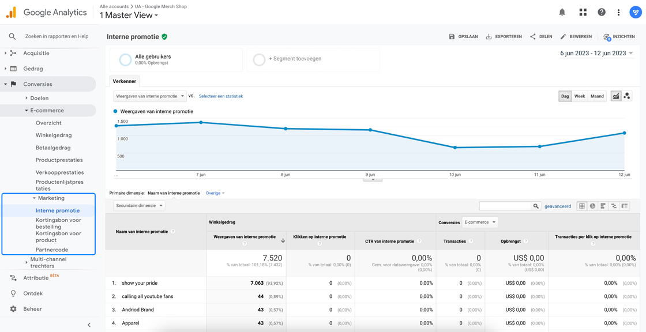Open the Overige dimension dropdown
This screenshot has height=332, width=646.
click(215, 193)
